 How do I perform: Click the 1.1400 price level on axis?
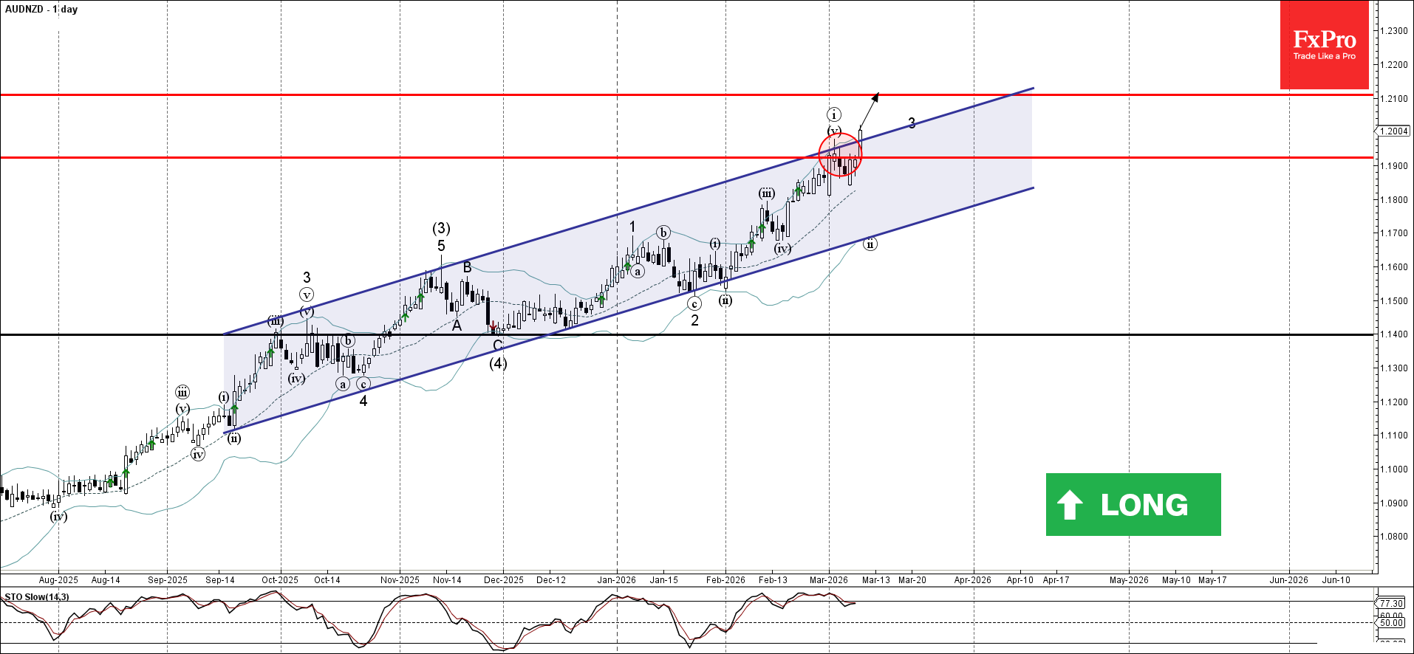click(1393, 334)
